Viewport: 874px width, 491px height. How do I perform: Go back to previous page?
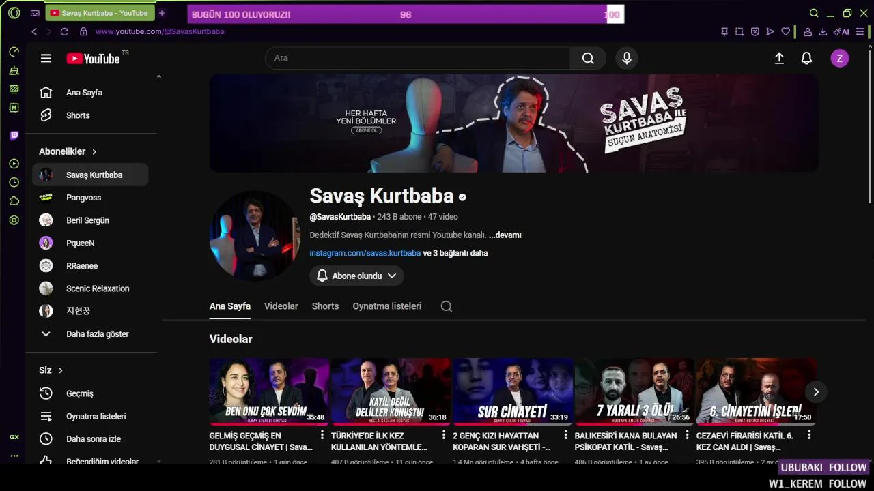click(x=34, y=31)
